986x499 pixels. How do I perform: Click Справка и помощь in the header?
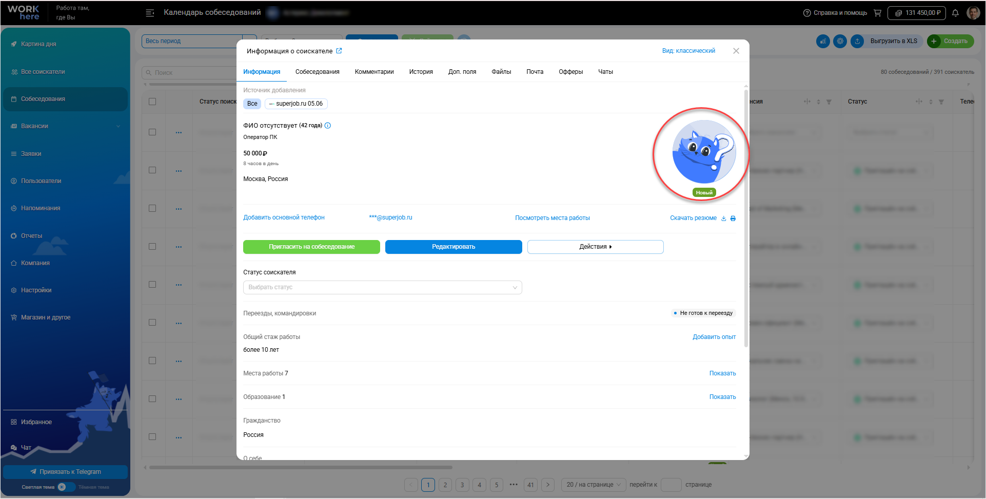tap(835, 13)
